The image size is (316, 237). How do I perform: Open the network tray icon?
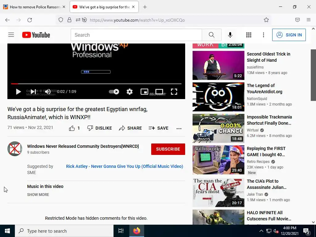pyautogui.click(x=269, y=231)
